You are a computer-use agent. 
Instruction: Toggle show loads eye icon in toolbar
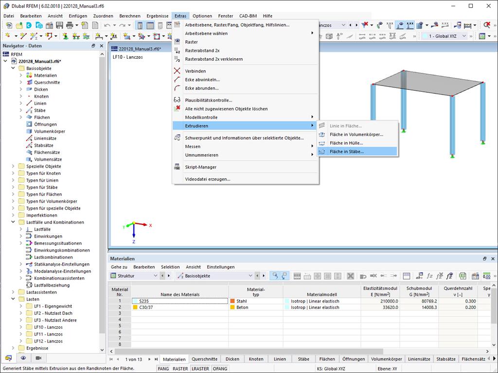click(401, 25)
